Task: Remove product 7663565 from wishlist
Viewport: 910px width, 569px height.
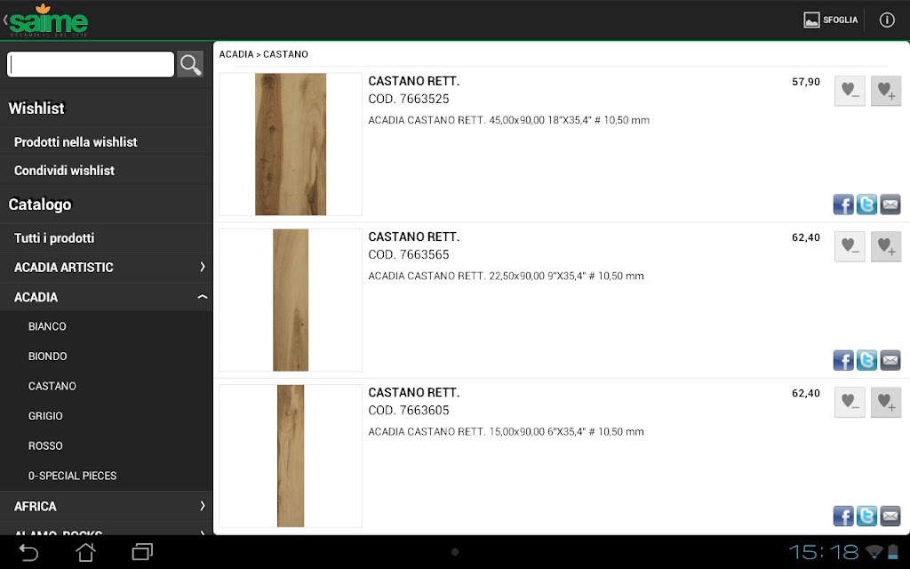Action: click(850, 246)
